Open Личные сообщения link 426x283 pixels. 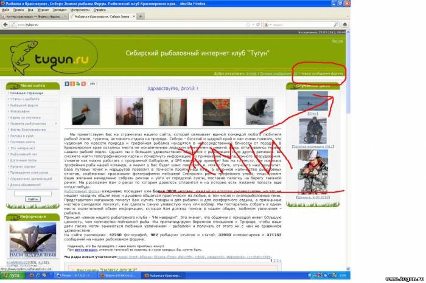pos(279,73)
